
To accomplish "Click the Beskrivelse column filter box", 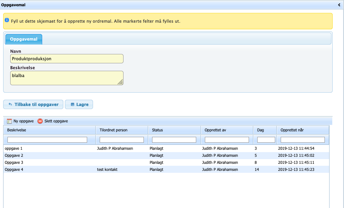I will (x=47, y=140).
